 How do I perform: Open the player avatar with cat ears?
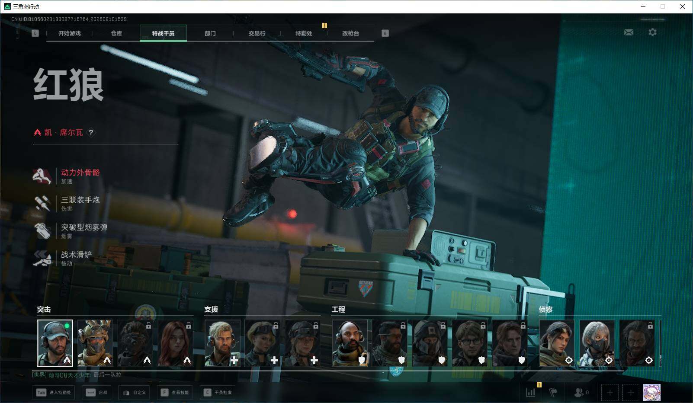click(x=651, y=393)
